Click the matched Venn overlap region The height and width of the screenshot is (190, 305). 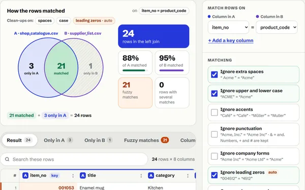coord(61,68)
